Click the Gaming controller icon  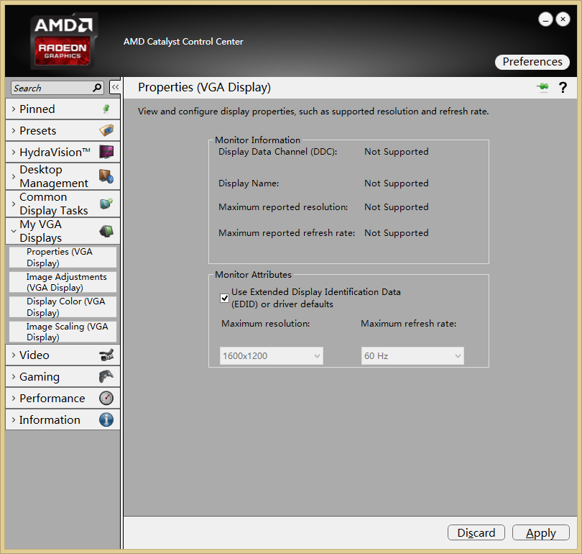(106, 376)
